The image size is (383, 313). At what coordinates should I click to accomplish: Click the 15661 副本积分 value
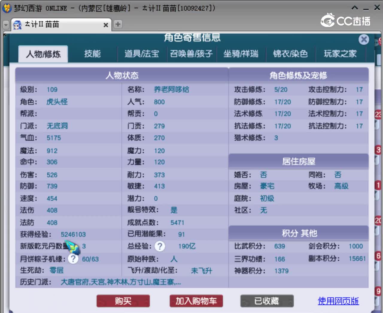tap(357, 259)
